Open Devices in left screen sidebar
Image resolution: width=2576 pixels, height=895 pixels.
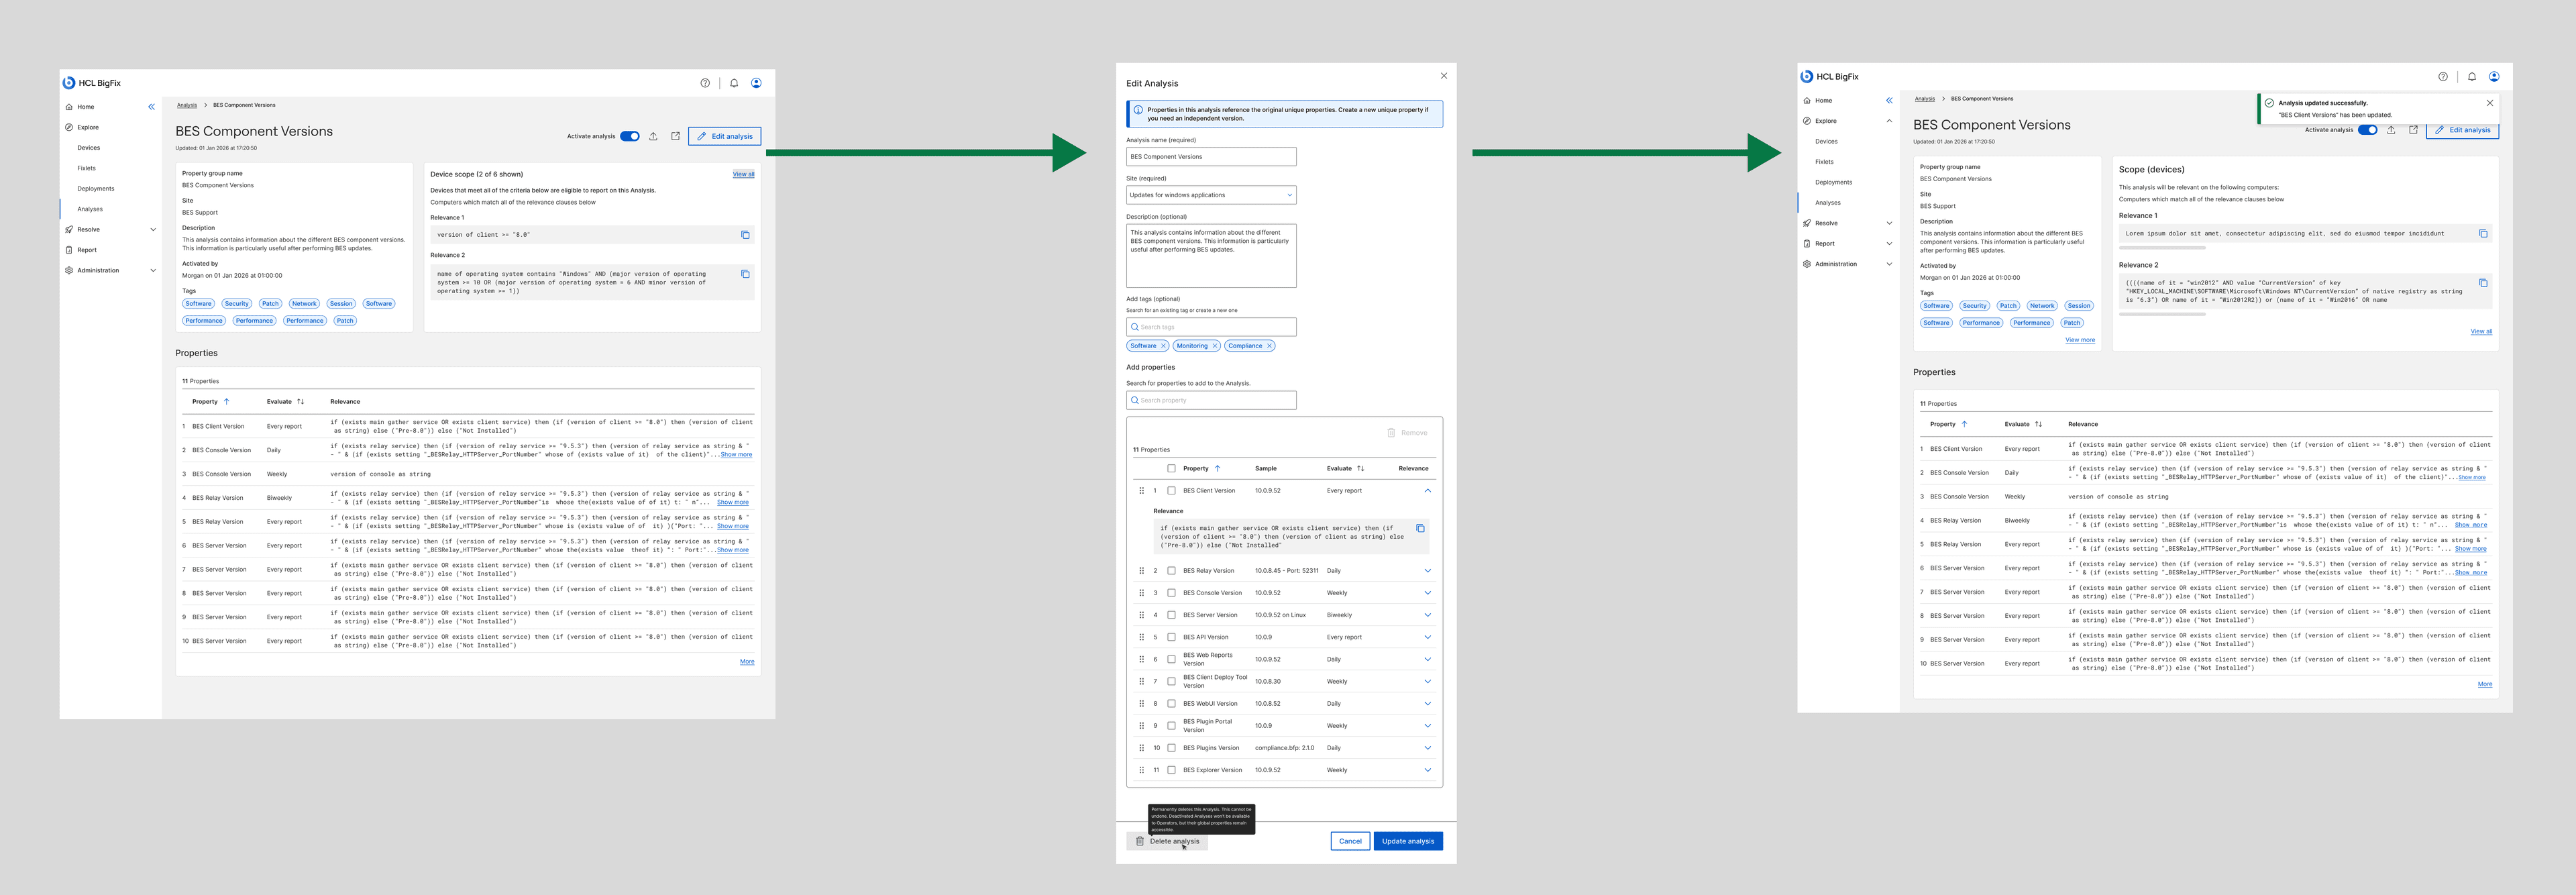pyautogui.click(x=89, y=148)
